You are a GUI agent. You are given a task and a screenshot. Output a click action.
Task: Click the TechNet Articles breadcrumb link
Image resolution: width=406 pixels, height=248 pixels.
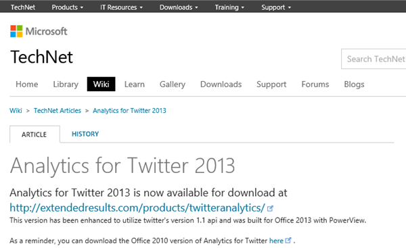coord(58,111)
